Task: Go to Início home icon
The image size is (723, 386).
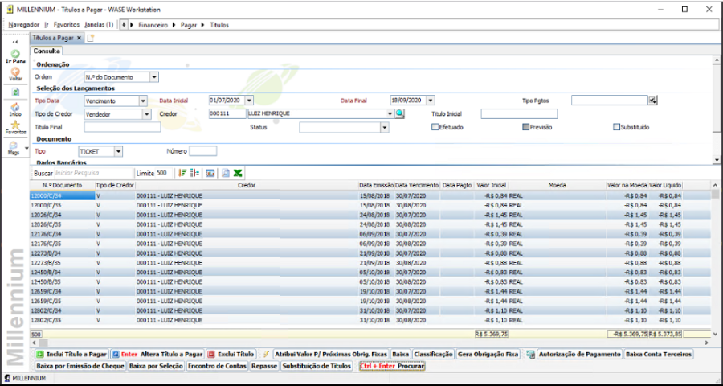Action: click(x=15, y=107)
